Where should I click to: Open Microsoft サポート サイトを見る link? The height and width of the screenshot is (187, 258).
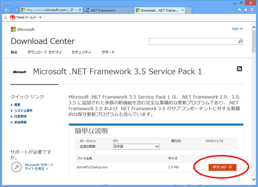point(39,167)
